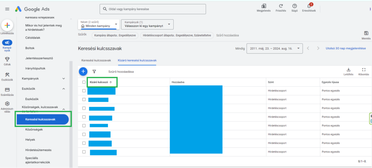Click the Letöltés download icon

348,70
